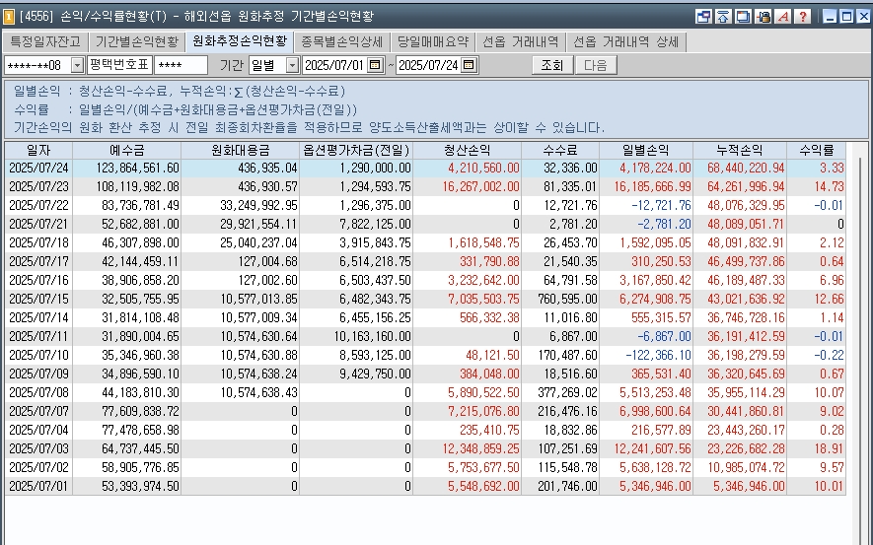Click the realized profit value 331,790.88
Viewport: 873px width, 545px height.
pos(489,262)
